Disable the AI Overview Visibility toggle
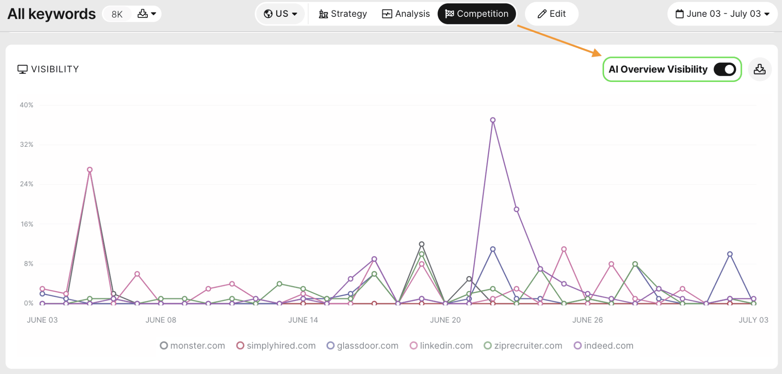 pos(724,69)
